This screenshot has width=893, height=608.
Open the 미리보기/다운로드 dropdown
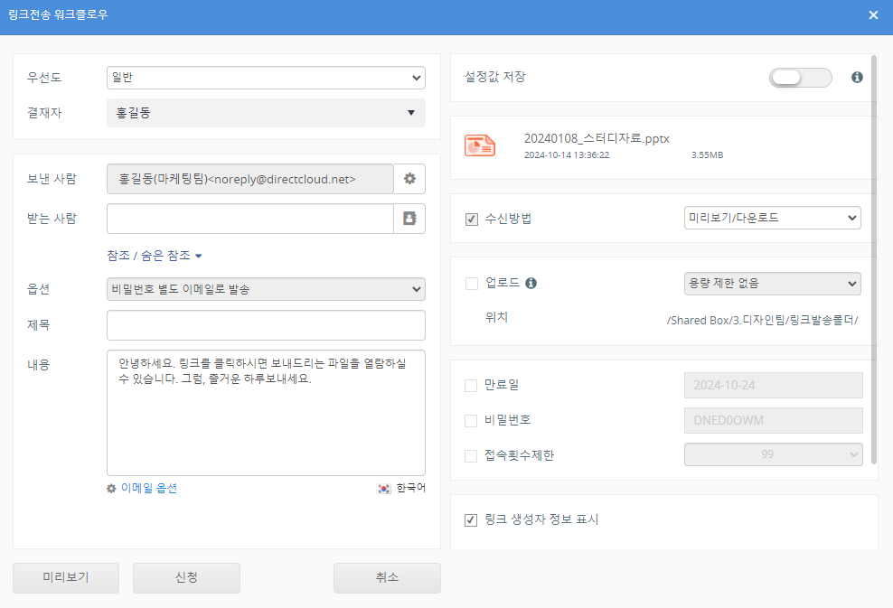coord(773,218)
